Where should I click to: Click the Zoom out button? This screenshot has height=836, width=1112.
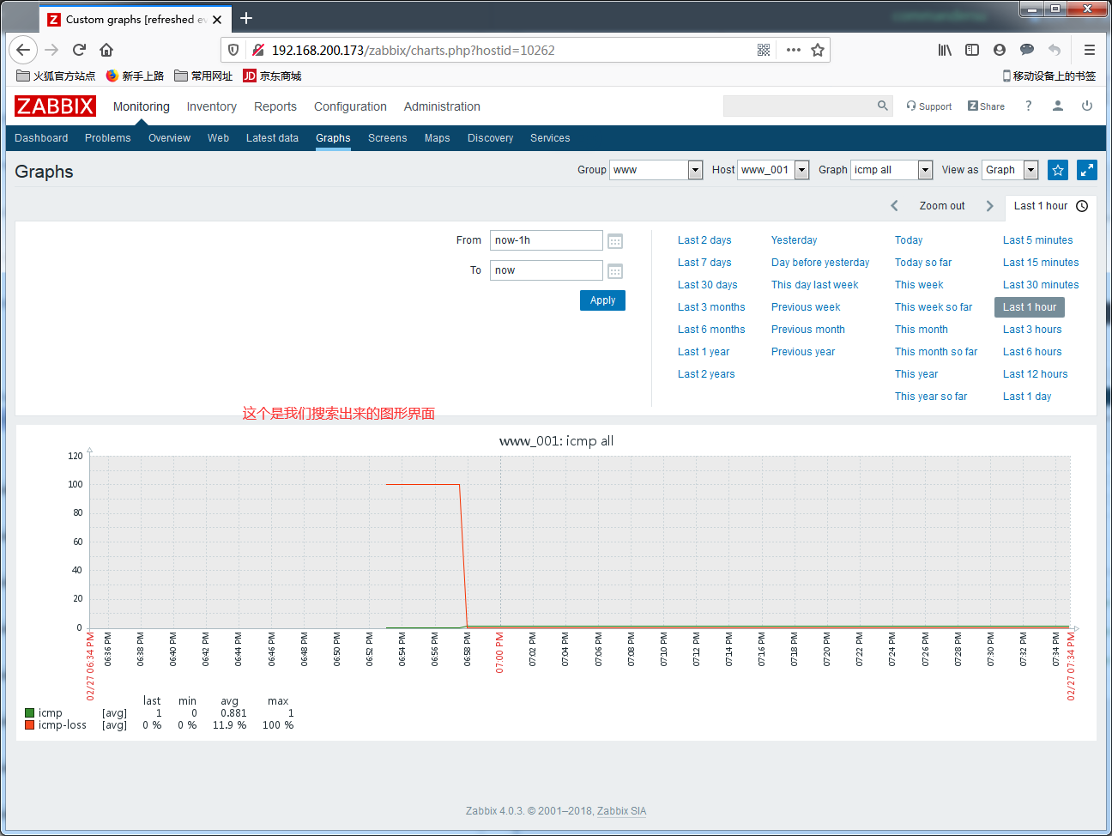[x=942, y=206]
